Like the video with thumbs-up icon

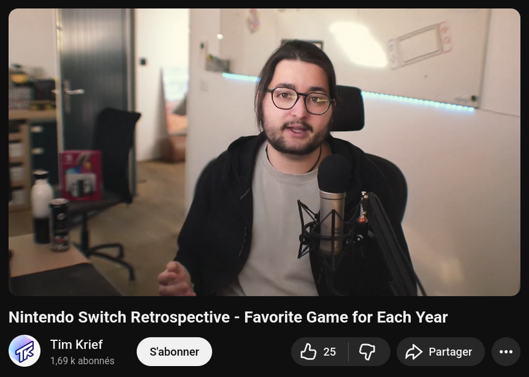[309, 352]
